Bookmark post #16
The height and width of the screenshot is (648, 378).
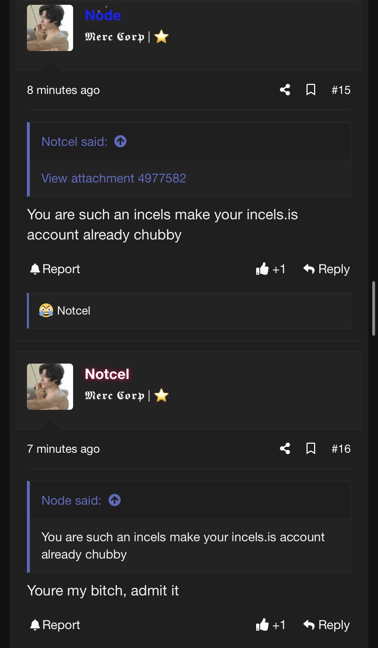coord(311,449)
